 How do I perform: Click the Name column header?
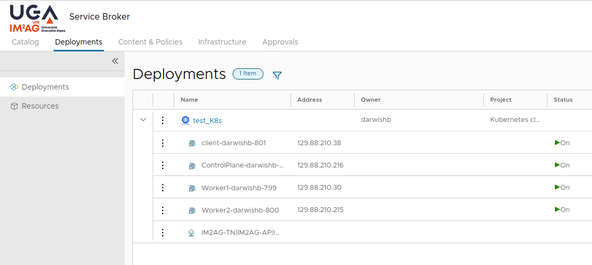189,100
